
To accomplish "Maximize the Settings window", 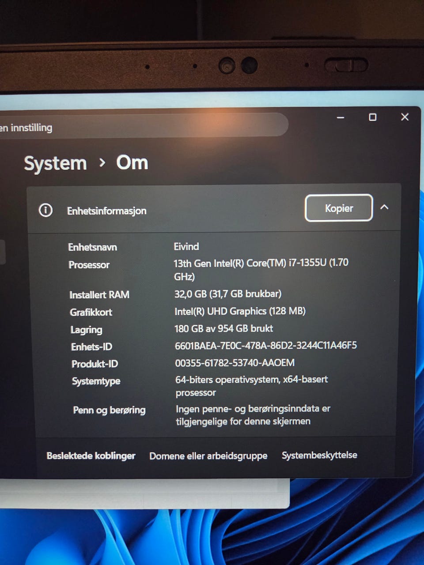I will 372,117.
